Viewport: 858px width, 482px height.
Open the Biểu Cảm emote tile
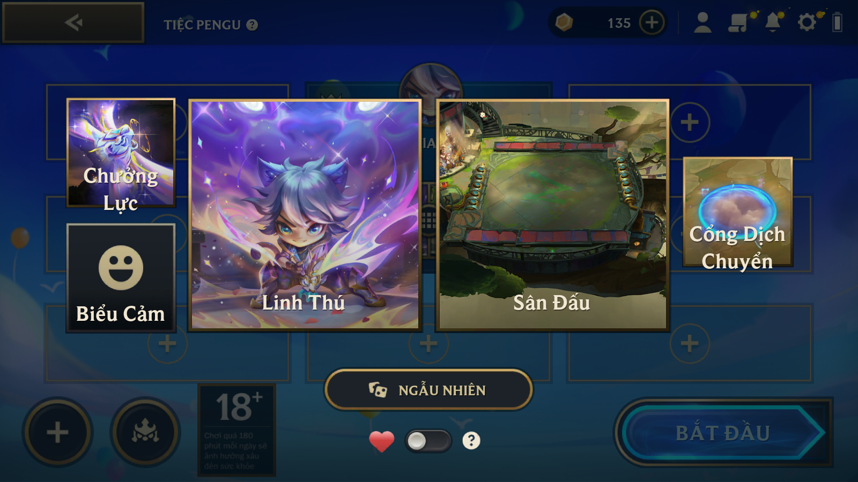coord(121,278)
